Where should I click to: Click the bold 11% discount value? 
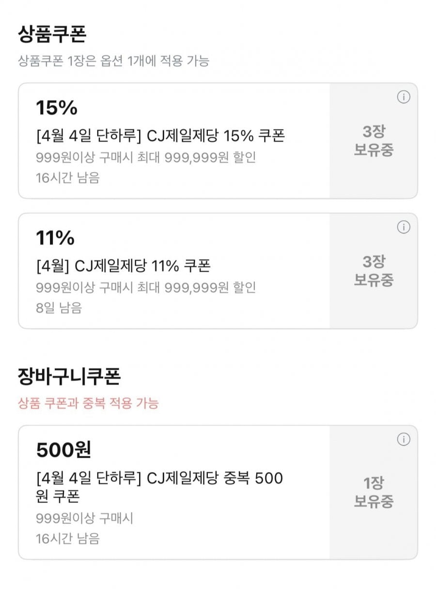pos(55,238)
